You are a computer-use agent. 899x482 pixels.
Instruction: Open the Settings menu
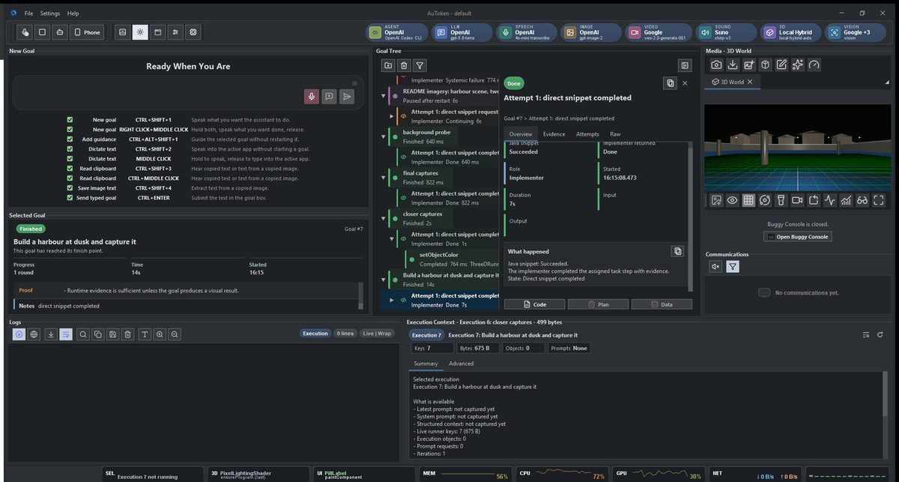coord(50,13)
